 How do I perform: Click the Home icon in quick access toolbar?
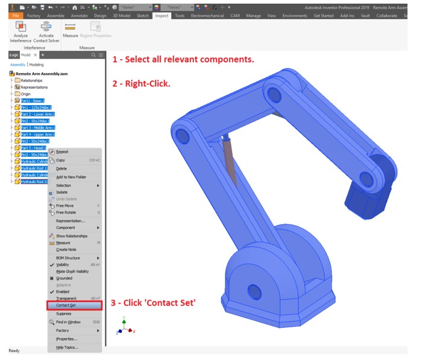pyautogui.click(x=75, y=7)
